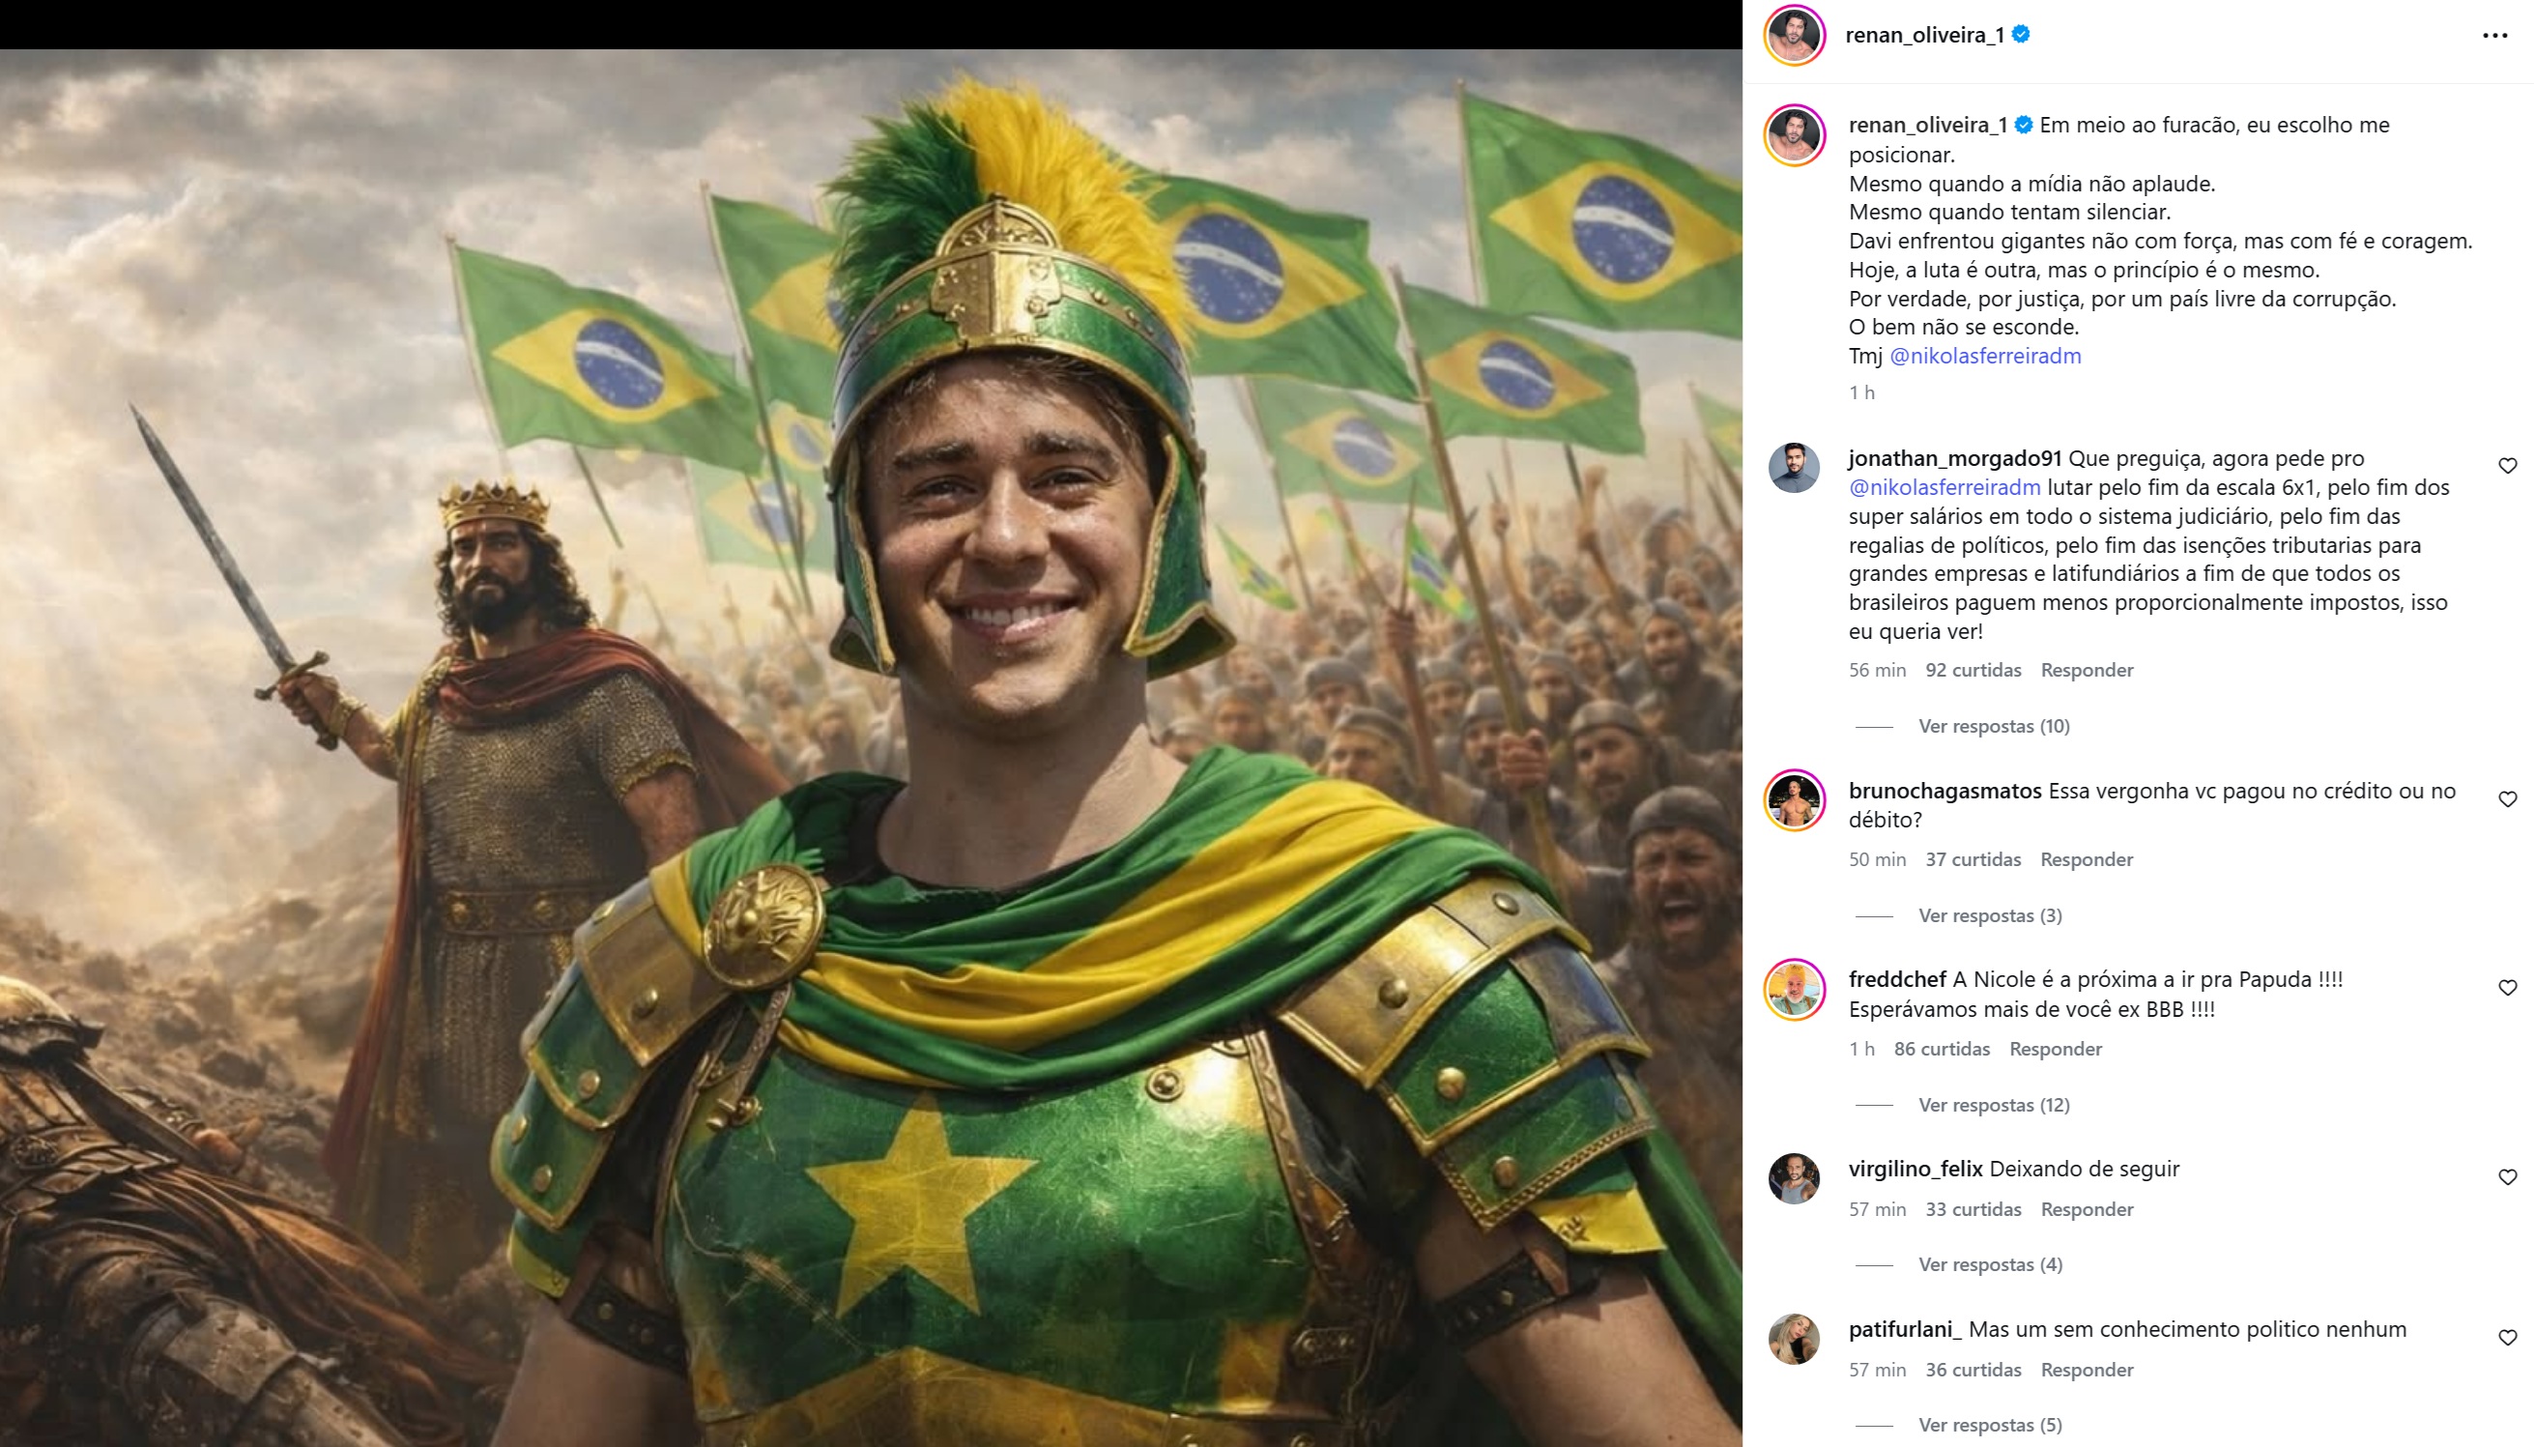The width and height of the screenshot is (2534, 1447).
Task: Open the three-dots more options menu
Action: [2494, 36]
